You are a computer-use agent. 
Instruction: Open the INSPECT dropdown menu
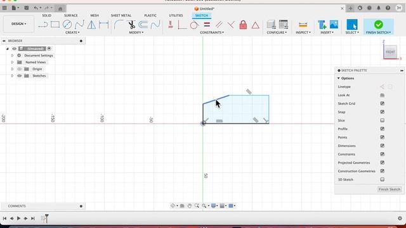click(303, 32)
